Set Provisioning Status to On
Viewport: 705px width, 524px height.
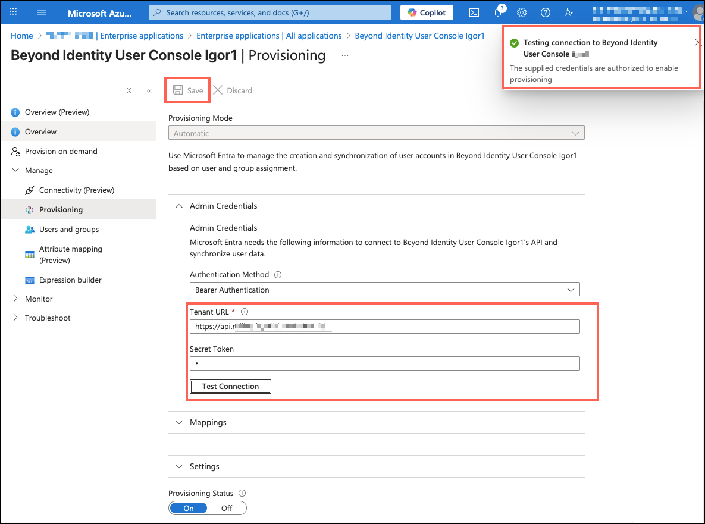tap(189, 508)
